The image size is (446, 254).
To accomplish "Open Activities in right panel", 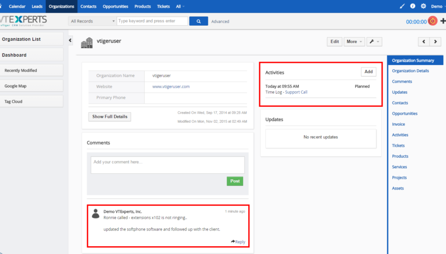I will click(400, 135).
